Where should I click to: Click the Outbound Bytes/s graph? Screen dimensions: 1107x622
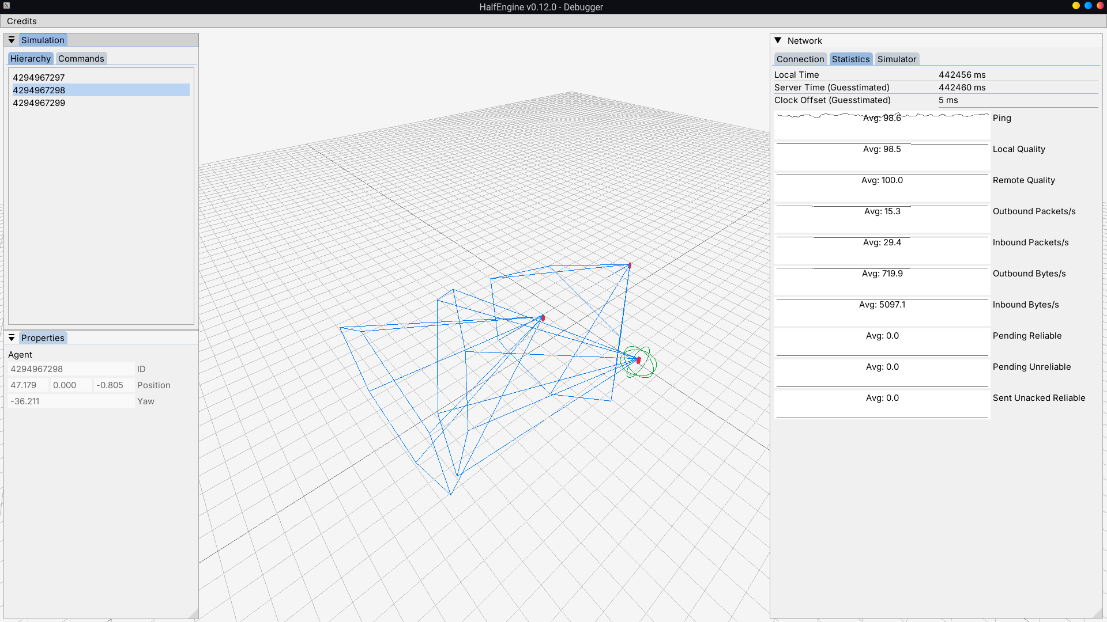coord(882,281)
